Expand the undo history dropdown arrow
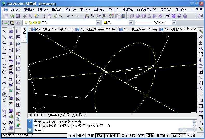The height and width of the screenshot is (139, 205). coord(72,16)
